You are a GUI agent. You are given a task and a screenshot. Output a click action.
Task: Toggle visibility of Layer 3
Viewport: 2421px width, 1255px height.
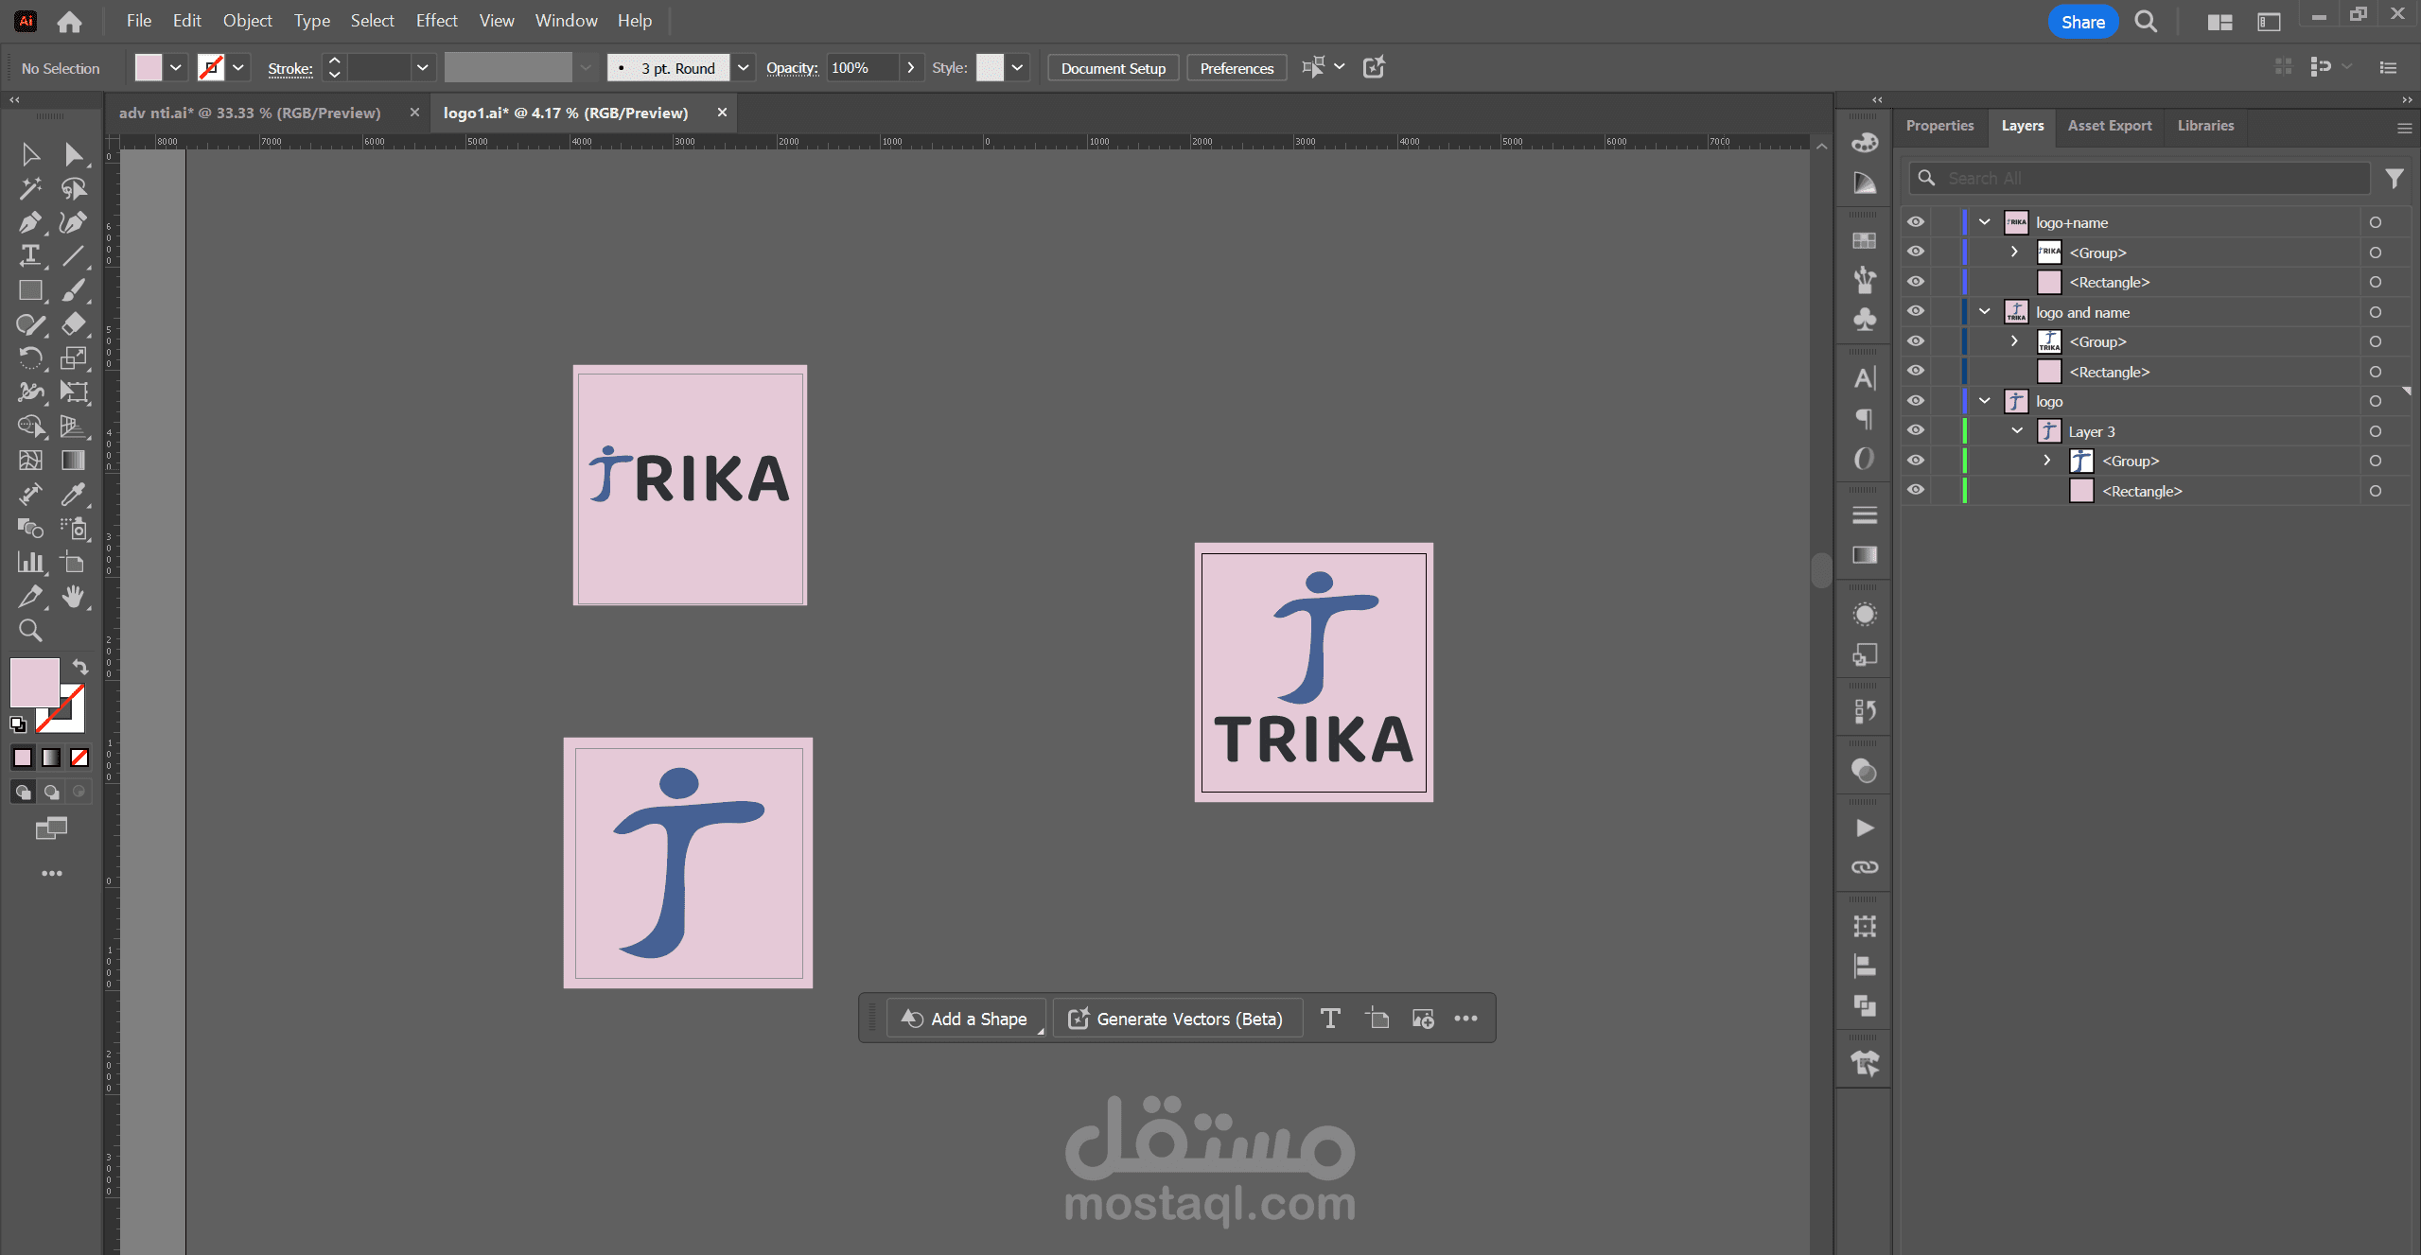(1916, 431)
